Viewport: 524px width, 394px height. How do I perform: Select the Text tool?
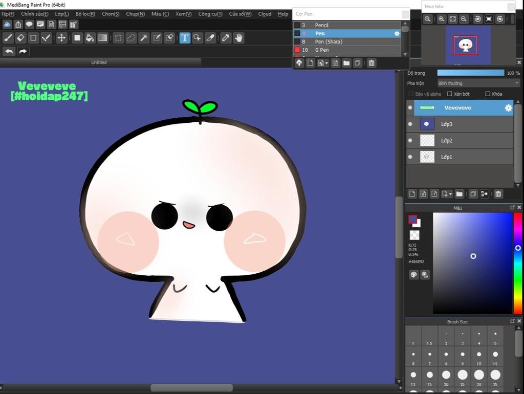184,38
